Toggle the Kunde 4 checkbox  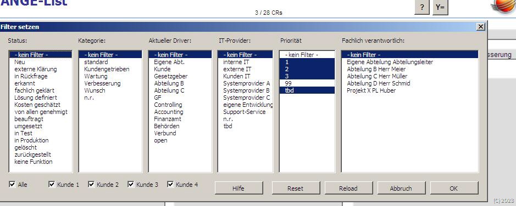(x=170, y=184)
